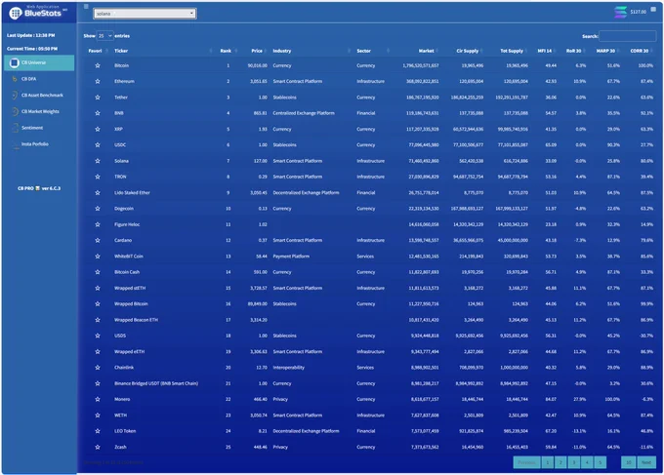Sort table by Rank column
The width and height of the screenshot is (664, 475).
(x=228, y=51)
